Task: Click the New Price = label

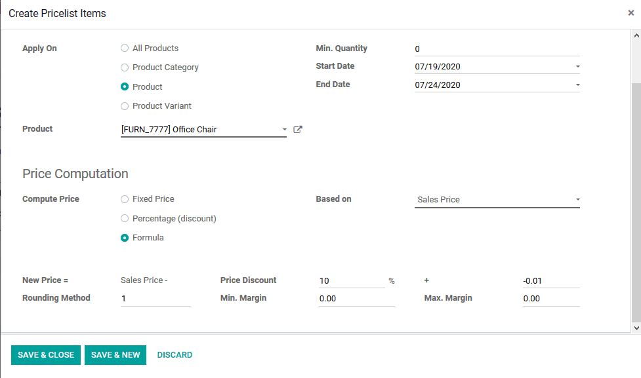Action: tap(45, 280)
